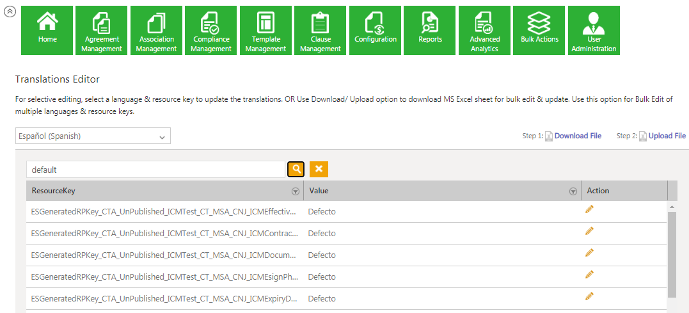Viewport: 689px width, 313px height.
Task: Open the Bulk Actions tile
Action: tap(539, 30)
